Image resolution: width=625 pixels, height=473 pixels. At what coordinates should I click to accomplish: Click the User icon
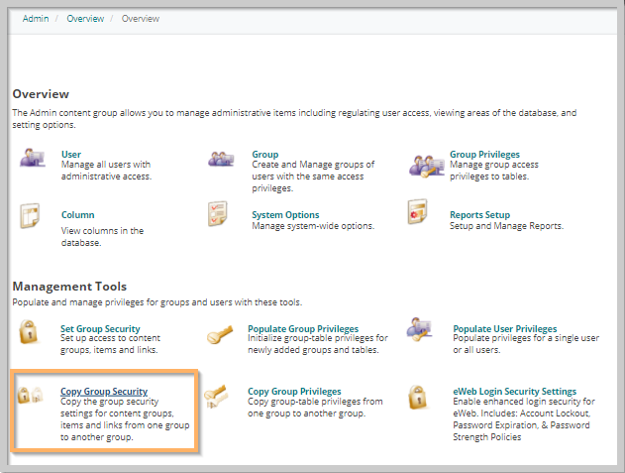(33, 158)
